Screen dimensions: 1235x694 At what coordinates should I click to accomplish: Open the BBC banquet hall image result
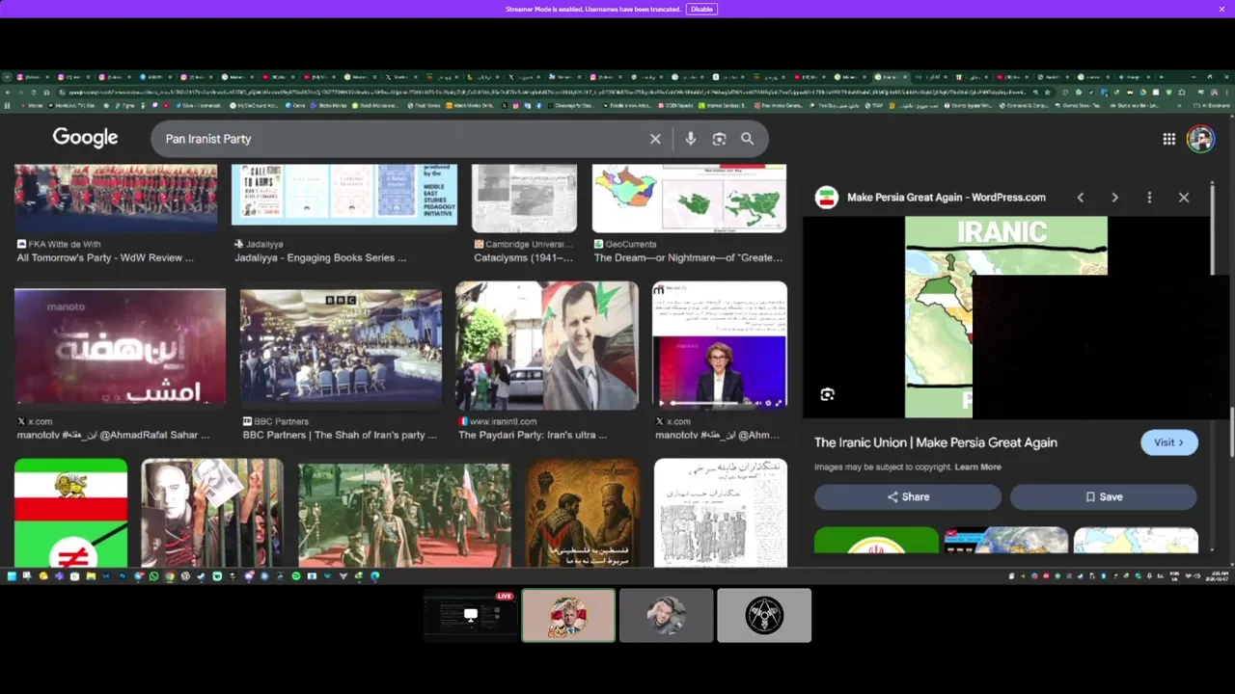[x=341, y=347]
